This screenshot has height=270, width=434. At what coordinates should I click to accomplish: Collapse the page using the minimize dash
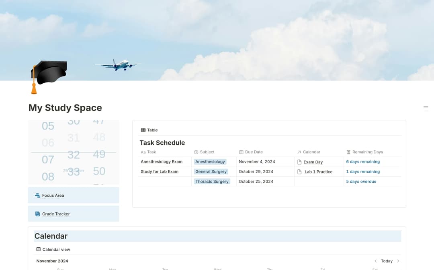click(426, 107)
